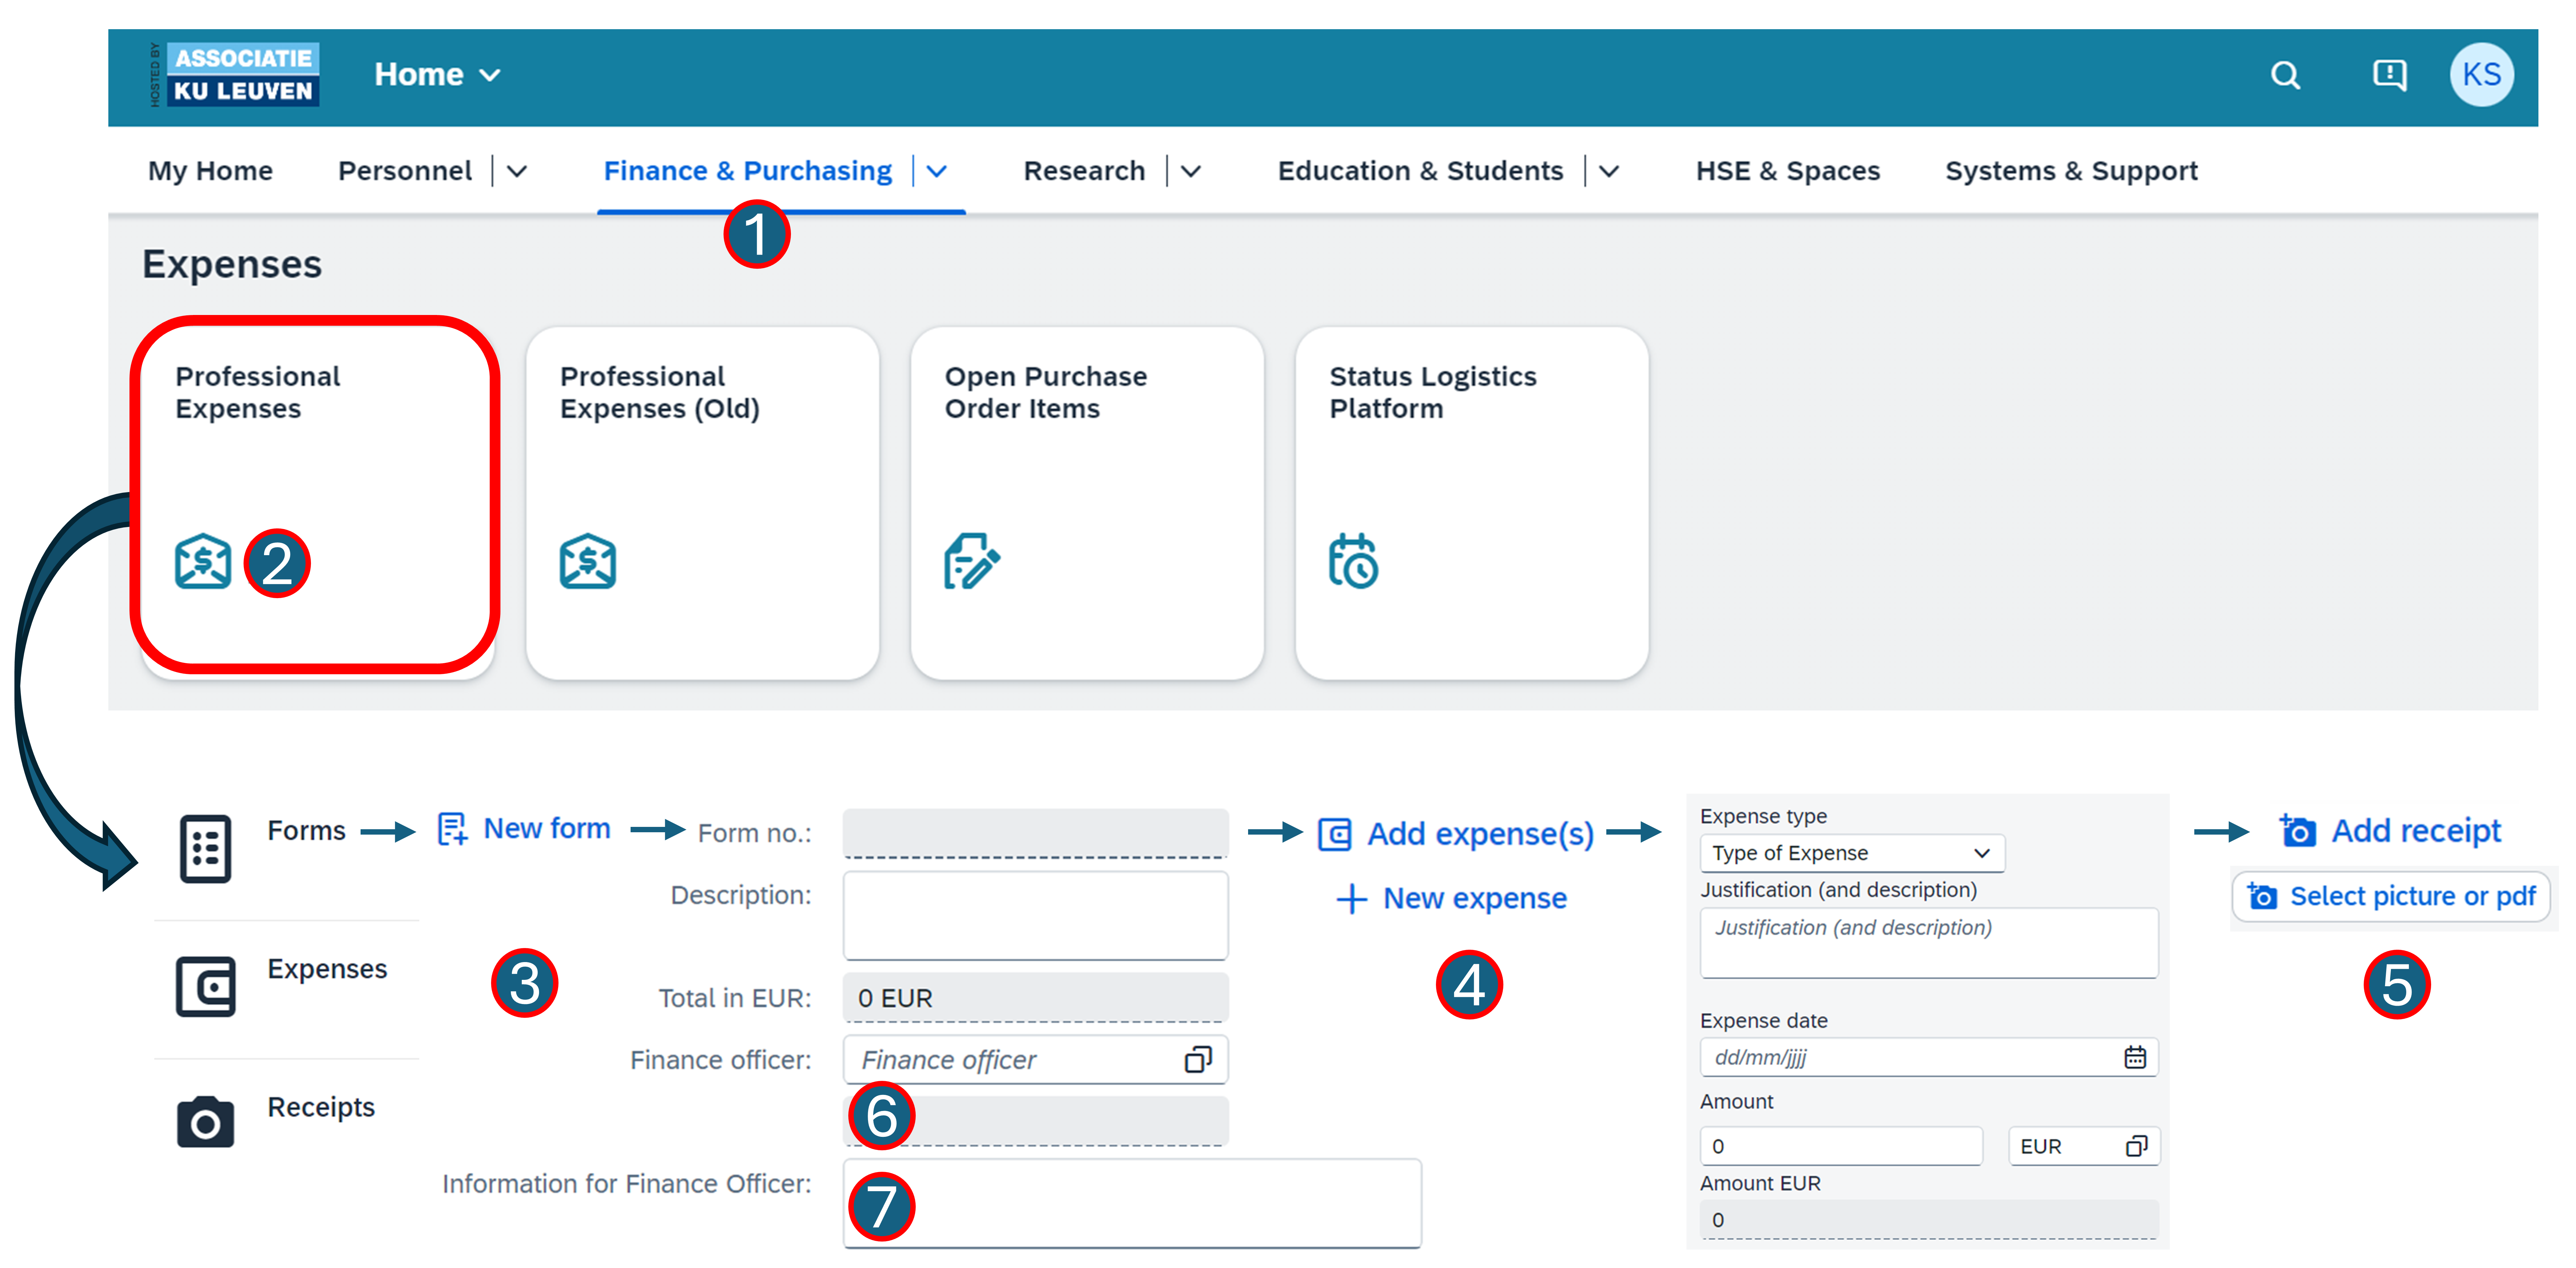Viewport: 2576px width, 1268px height.
Task: Click the Justification (and description) text area
Action: 1929,943
